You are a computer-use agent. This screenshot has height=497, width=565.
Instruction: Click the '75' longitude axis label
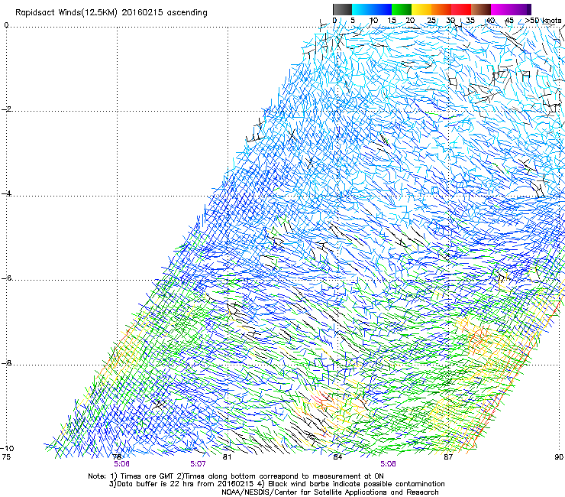[6, 457]
